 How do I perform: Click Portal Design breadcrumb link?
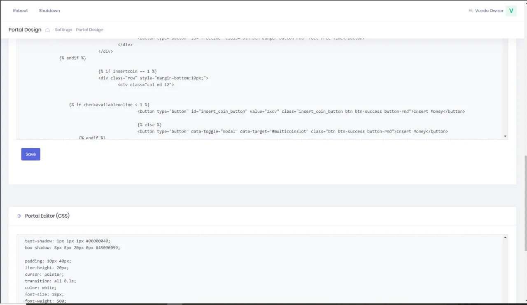coord(90,30)
